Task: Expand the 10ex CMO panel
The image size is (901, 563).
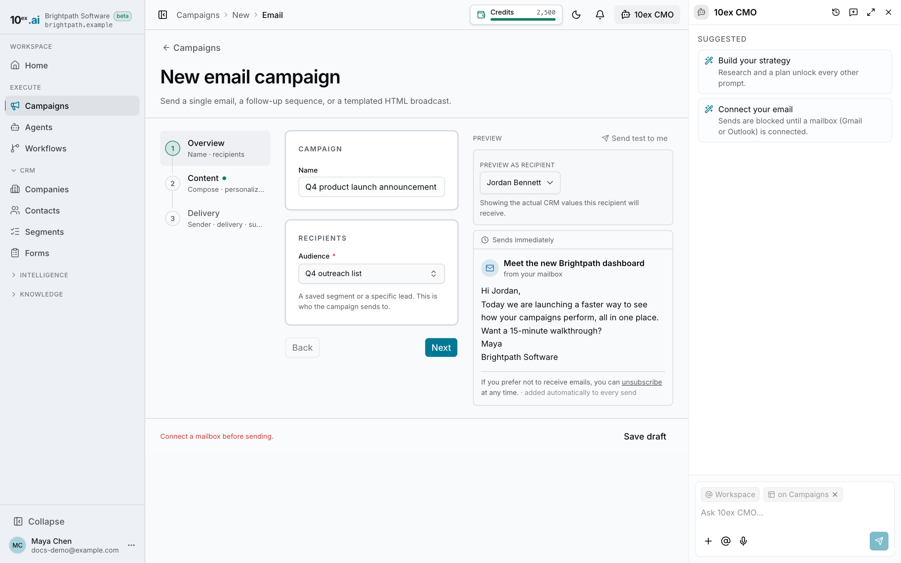Action: pyautogui.click(x=871, y=13)
